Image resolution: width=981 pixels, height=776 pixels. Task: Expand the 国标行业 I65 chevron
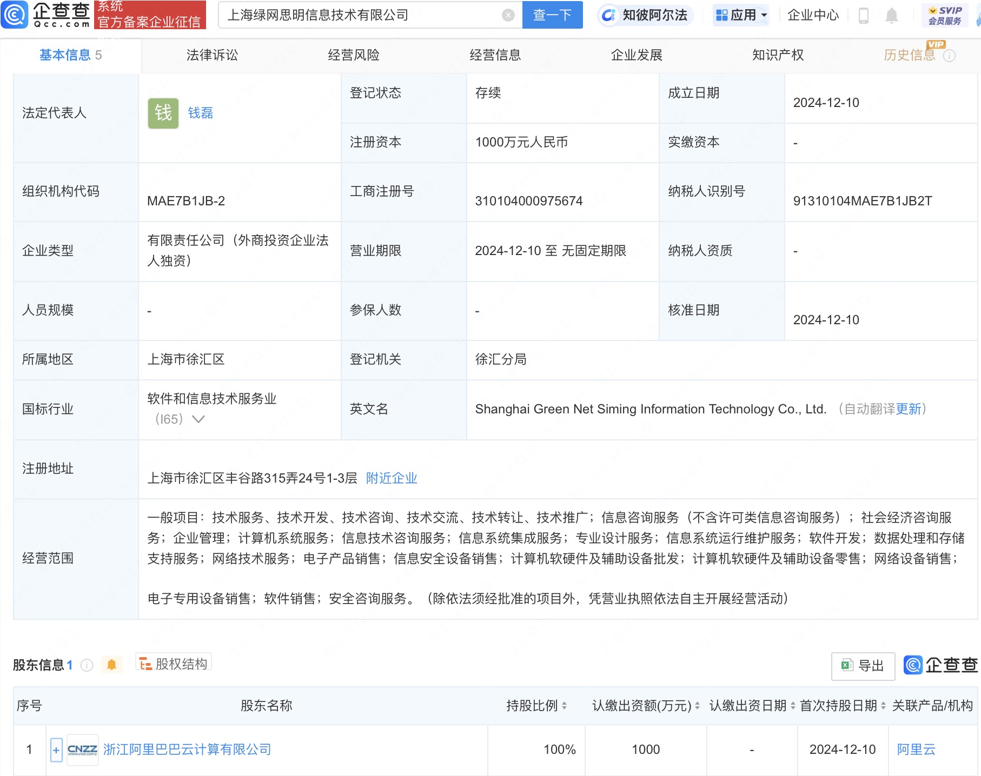[198, 419]
